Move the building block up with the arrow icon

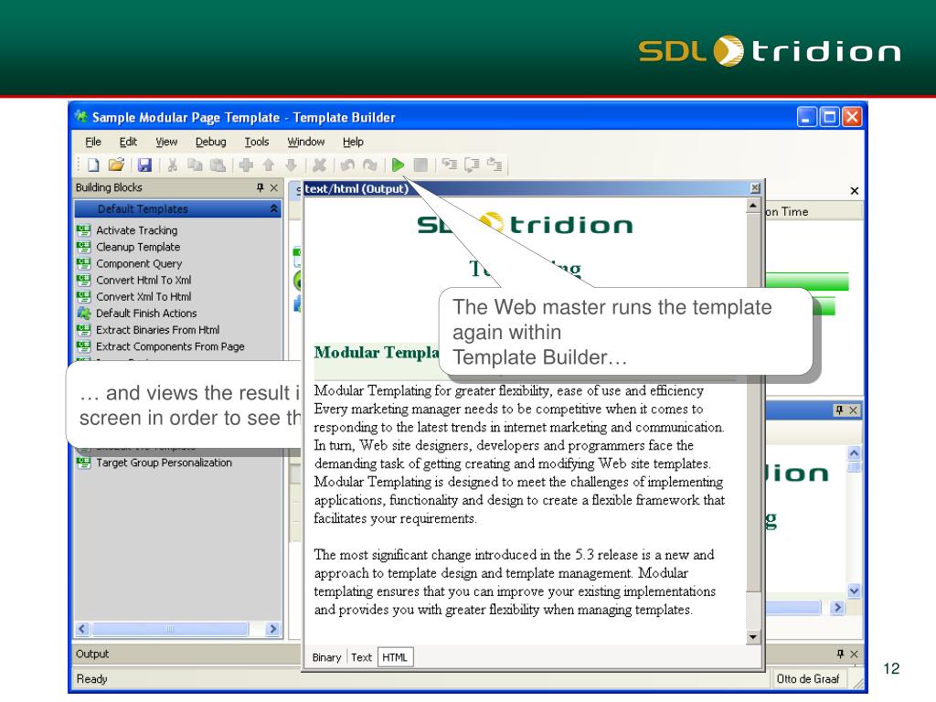269,165
